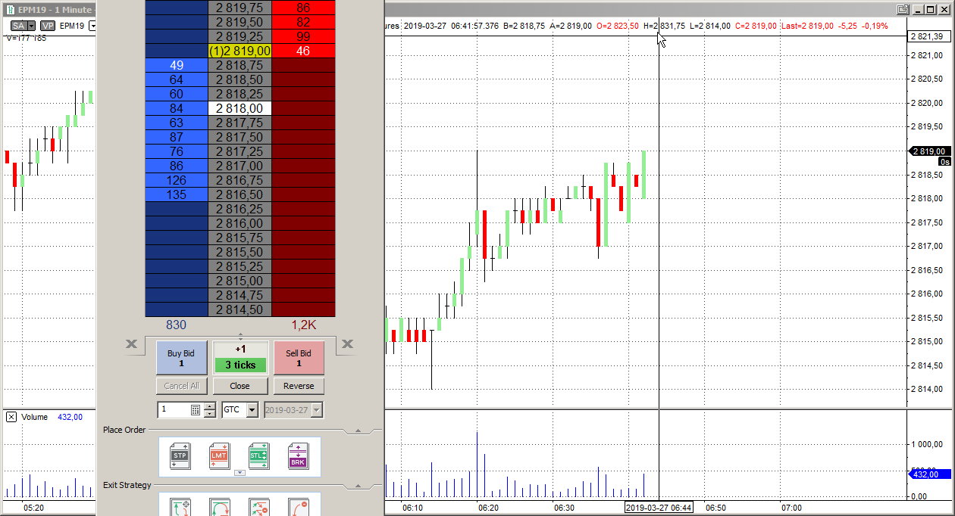Click the Volume value 432,00 label
Image resolution: width=955 pixels, height=516 pixels.
70,417
